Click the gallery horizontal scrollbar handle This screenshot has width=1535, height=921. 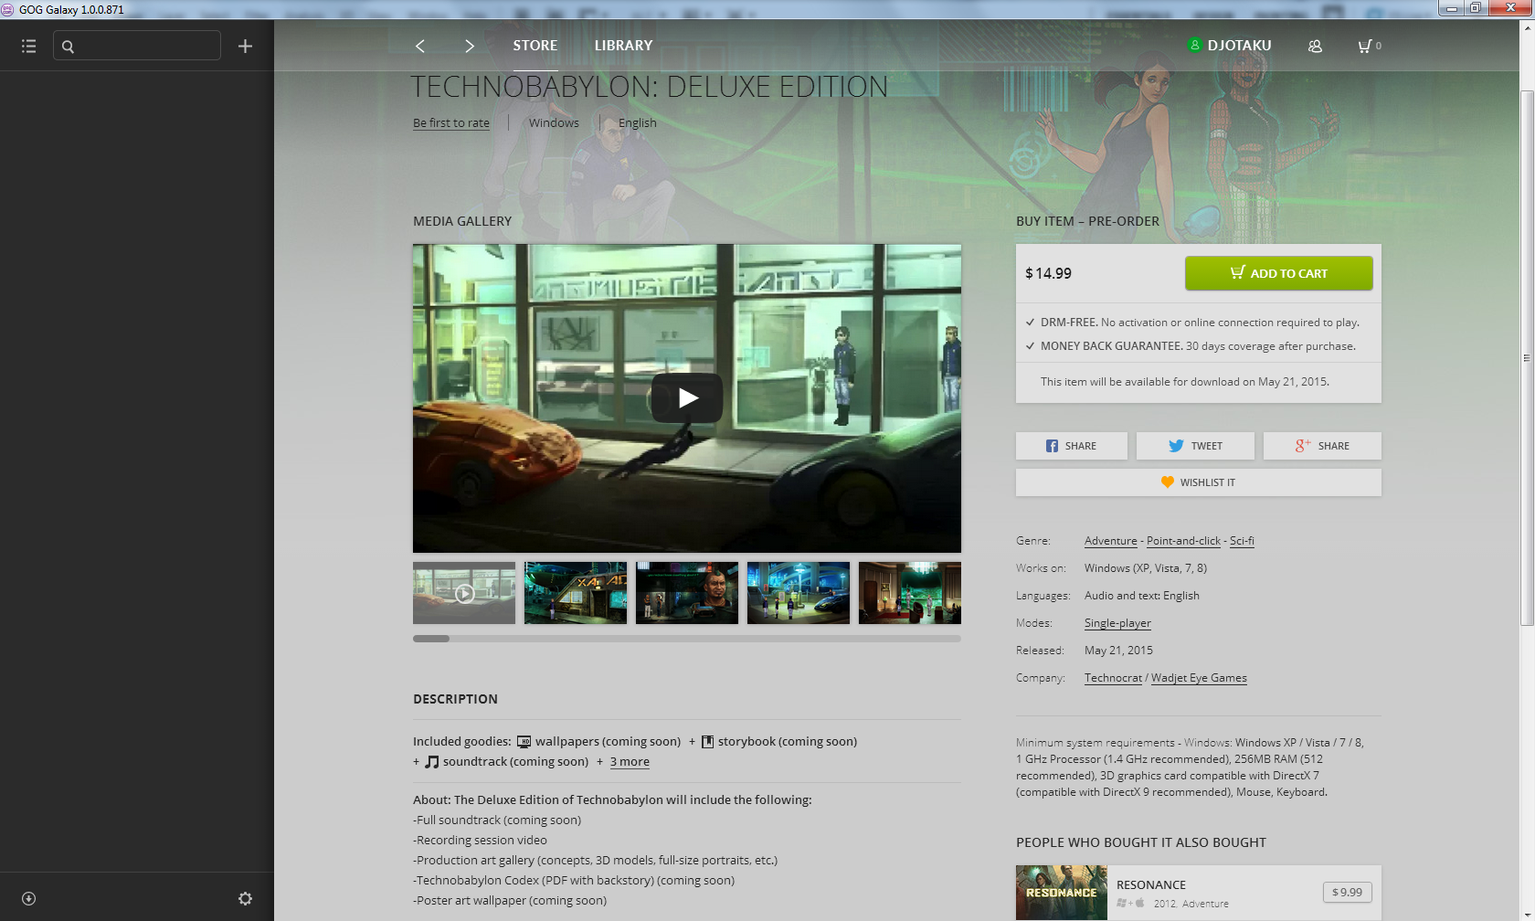tap(431, 639)
